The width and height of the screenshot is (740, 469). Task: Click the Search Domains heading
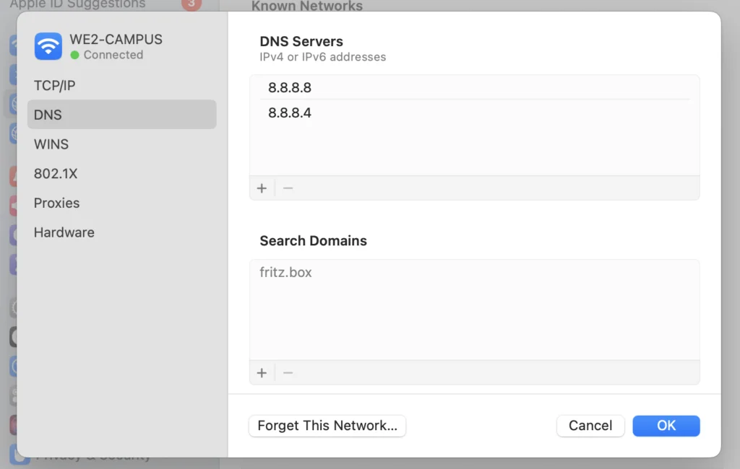coord(313,241)
